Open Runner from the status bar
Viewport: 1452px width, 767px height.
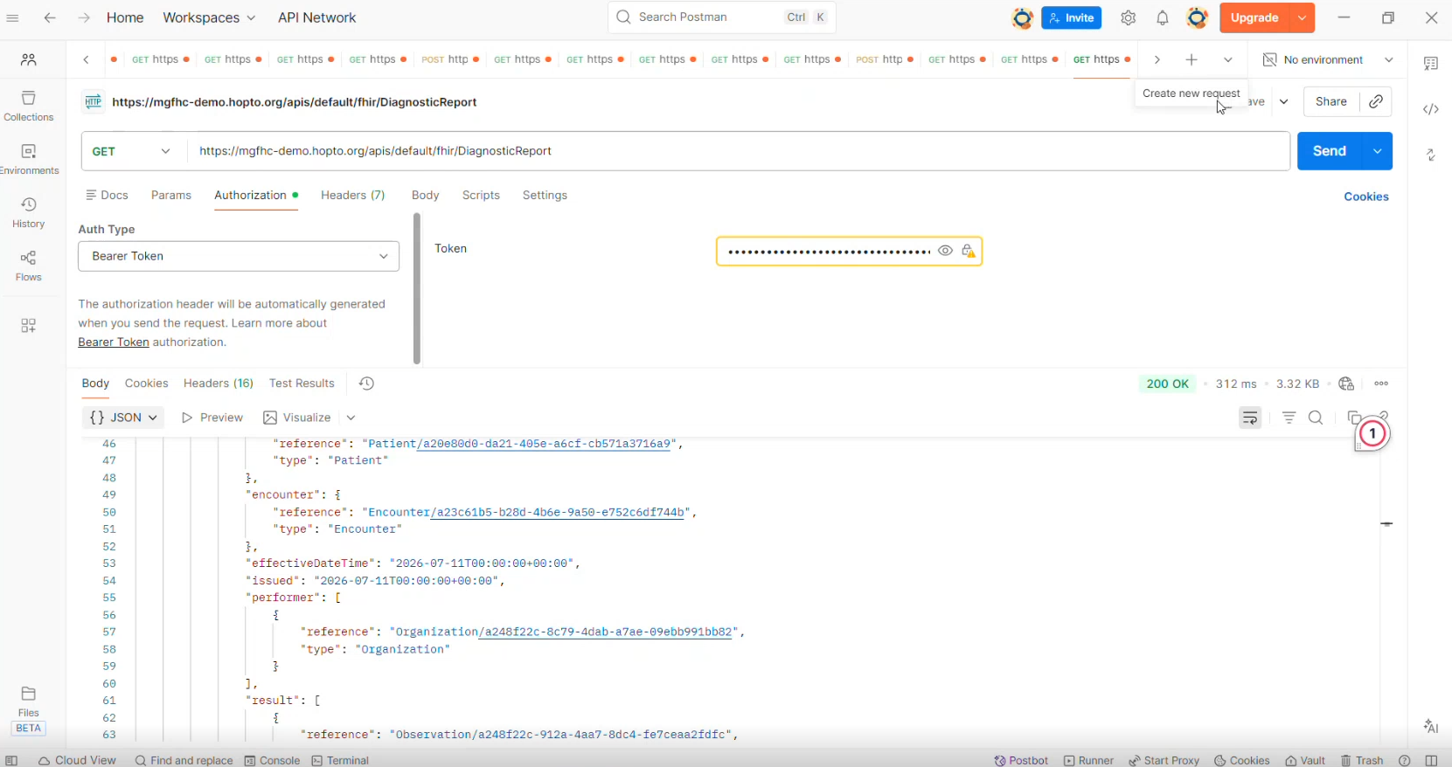pos(1088,760)
